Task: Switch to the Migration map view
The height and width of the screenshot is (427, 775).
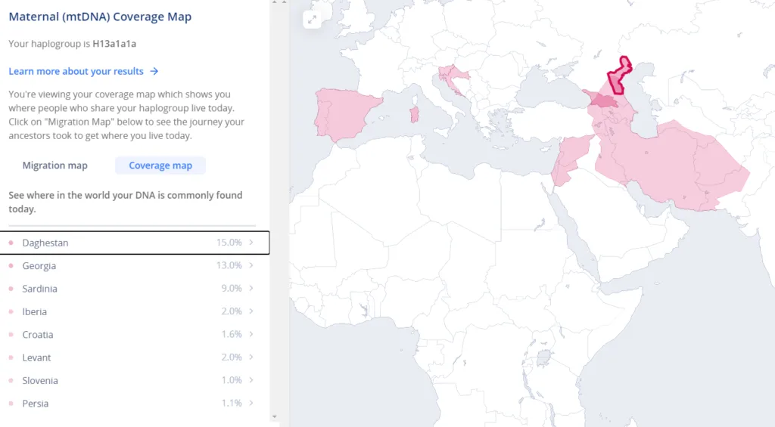Action: (x=55, y=166)
